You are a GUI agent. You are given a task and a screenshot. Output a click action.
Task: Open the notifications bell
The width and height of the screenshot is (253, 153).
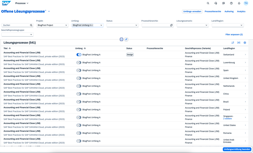coord(239,3)
